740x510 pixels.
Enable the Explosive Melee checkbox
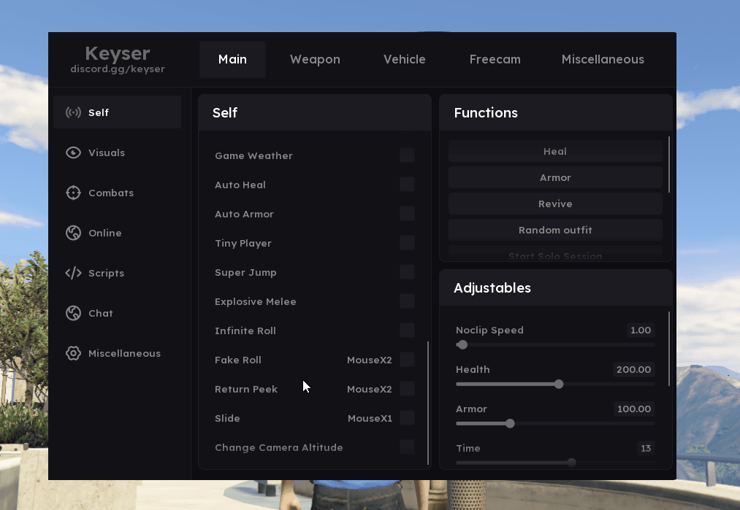(x=407, y=301)
